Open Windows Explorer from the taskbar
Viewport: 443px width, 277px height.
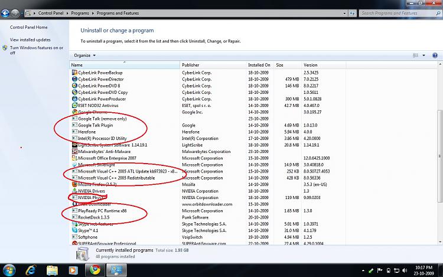pyautogui.click(x=52, y=271)
